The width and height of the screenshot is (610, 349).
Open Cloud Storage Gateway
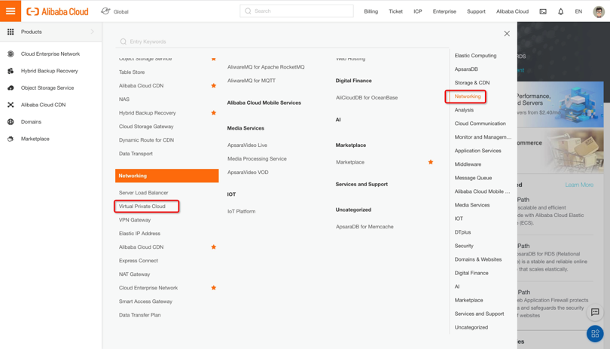(146, 126)
